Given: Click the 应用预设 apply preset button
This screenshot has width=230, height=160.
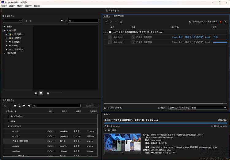Looking at the screenshot, I should (x=90, y=106).
